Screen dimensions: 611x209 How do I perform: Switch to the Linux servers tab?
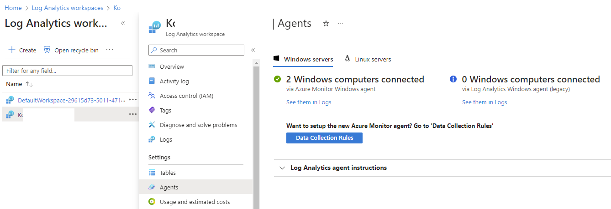[368, 59]
